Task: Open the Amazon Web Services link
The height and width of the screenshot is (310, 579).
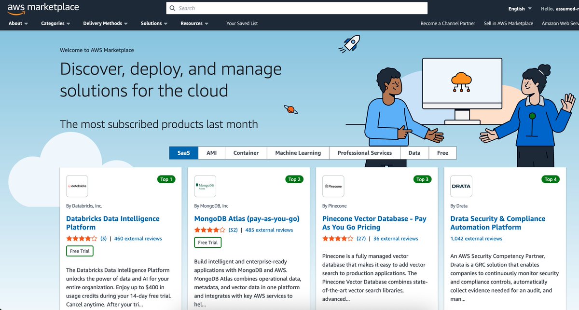Action: (560, 23)
